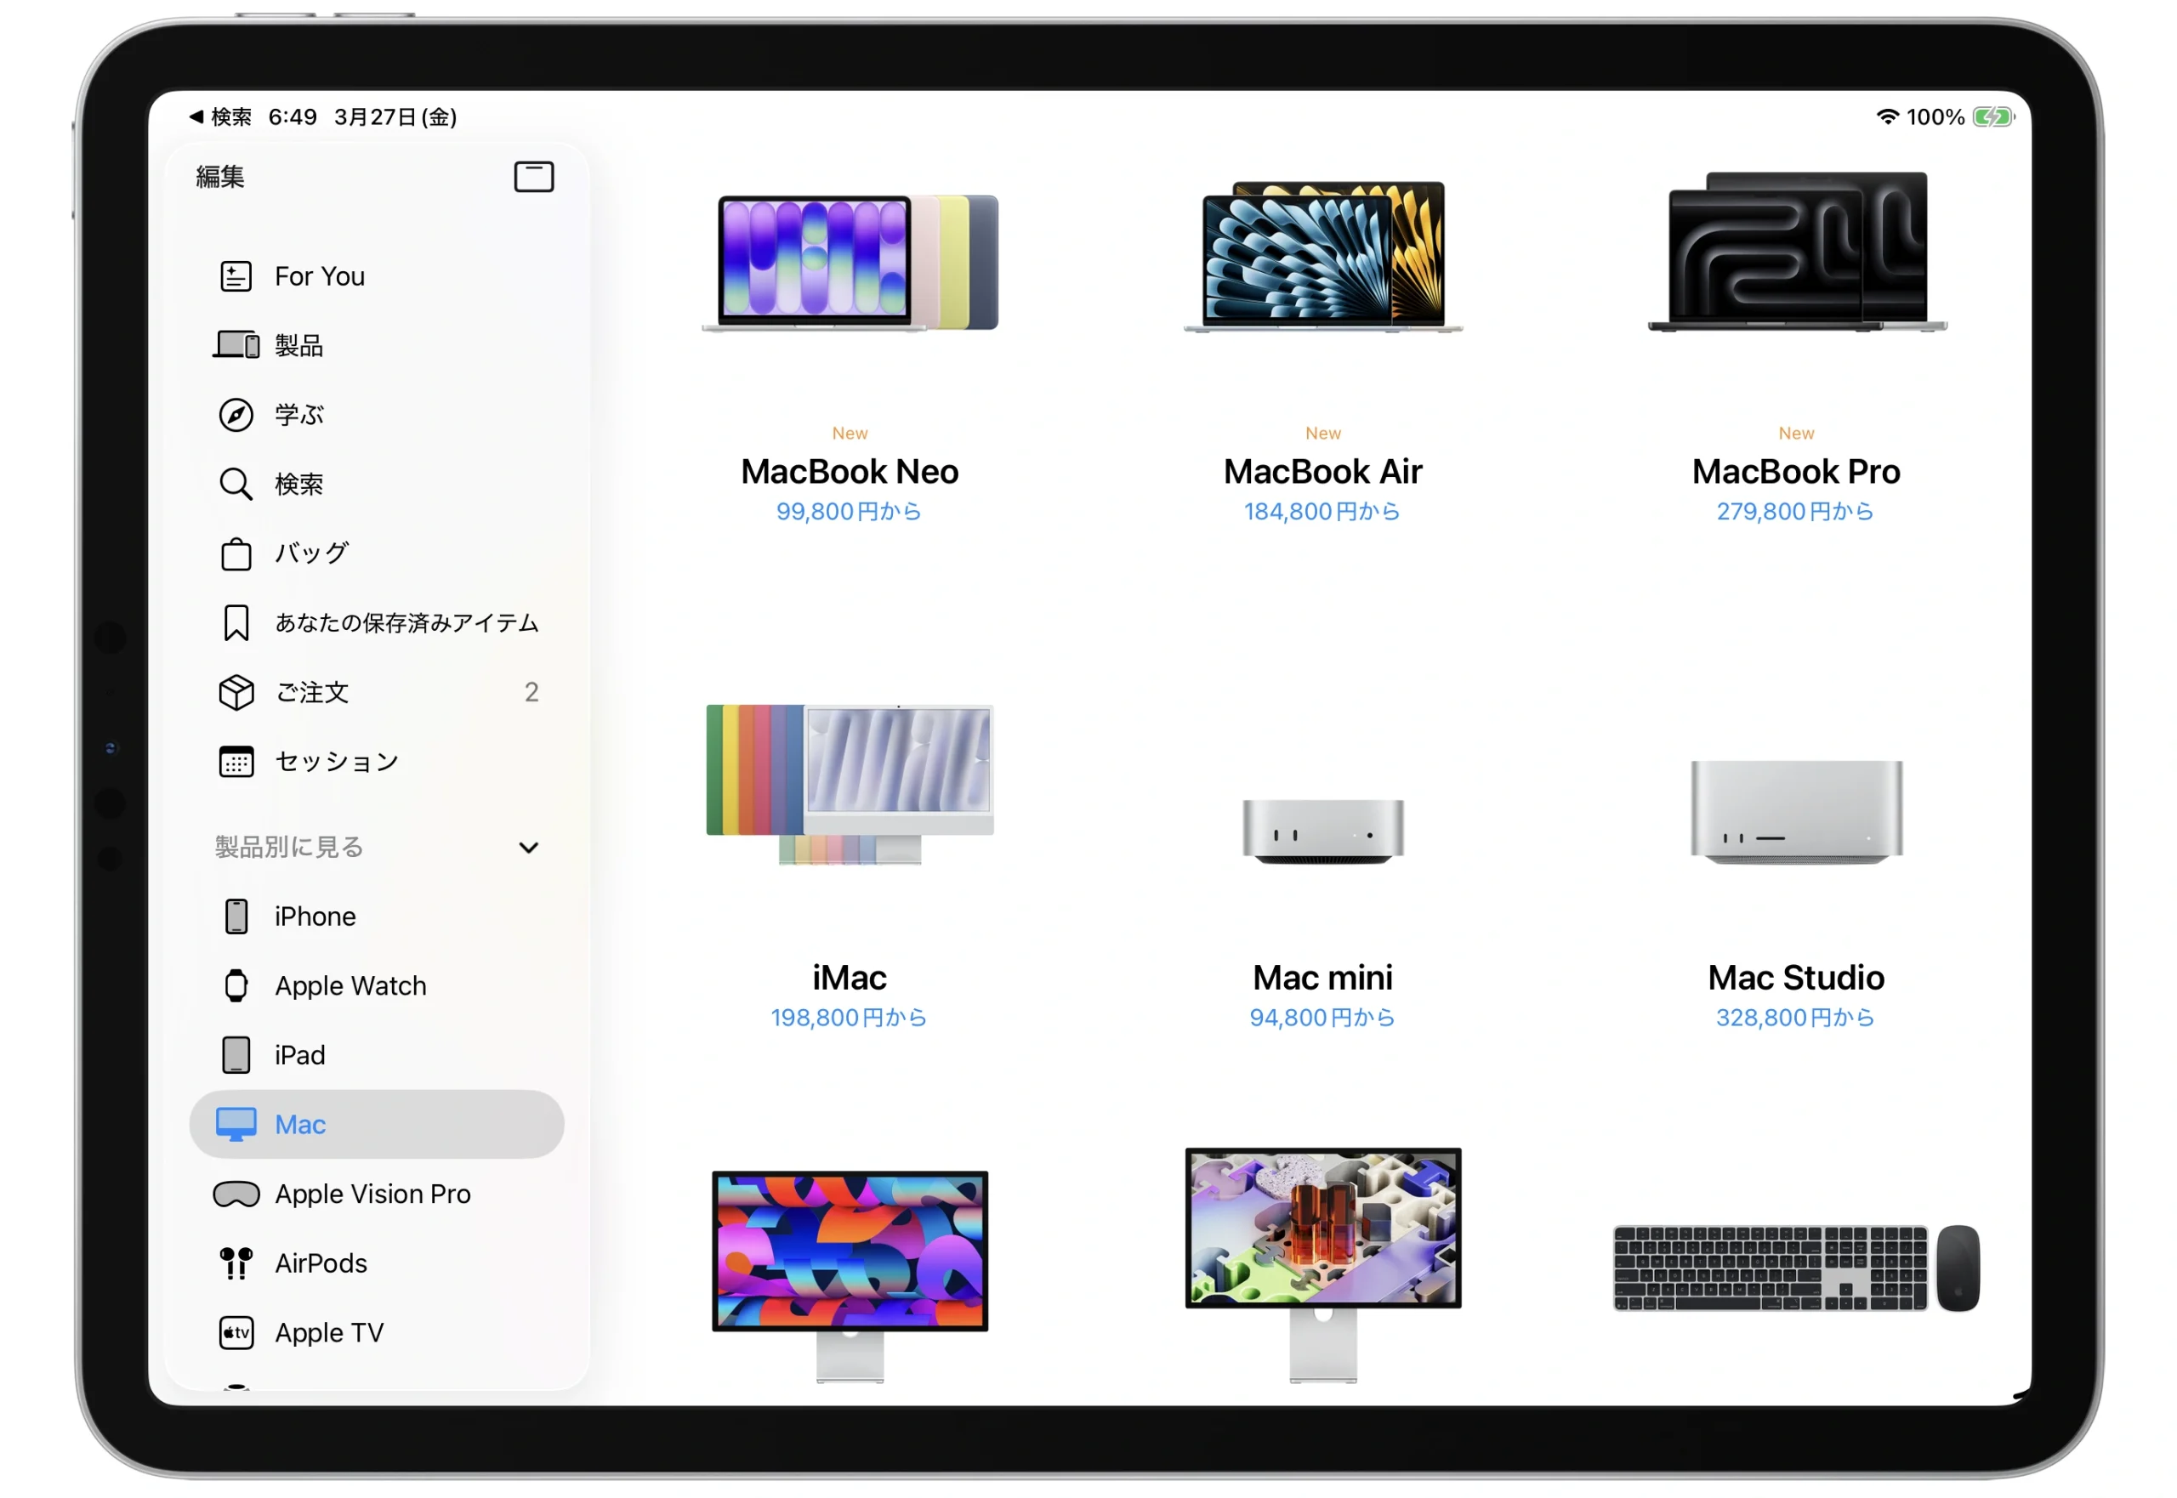Viewport: 2177px width, 1498px height.
Task: Select Apple Watch in sidebar
Action: [350, 985]
